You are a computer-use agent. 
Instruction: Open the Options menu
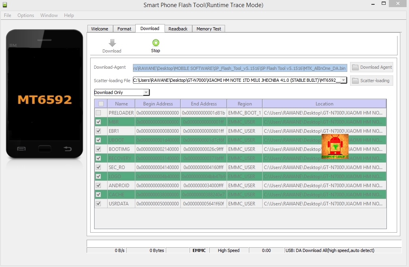(x=26, y=15)
